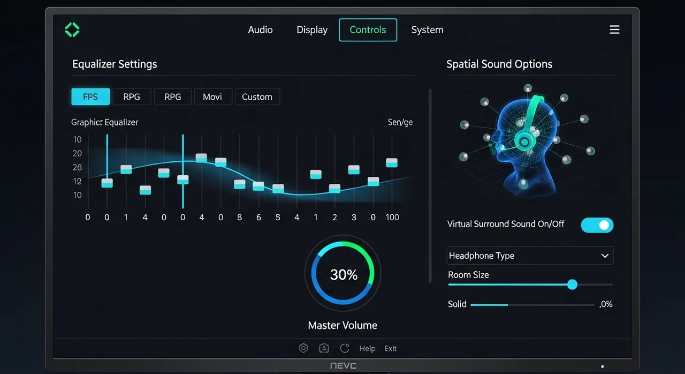This screenshot has height=374, width=685.
Task: Toggle Virtual Surround Sound off
Action: pyautogui.click(x=597, y=225)
